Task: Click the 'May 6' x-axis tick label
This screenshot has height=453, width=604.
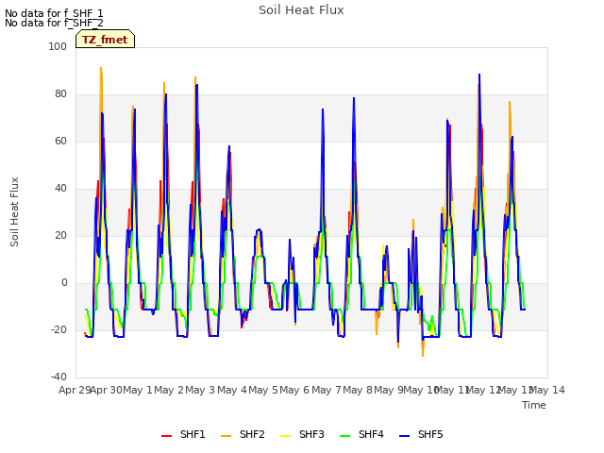Action: tap(294, 390)
